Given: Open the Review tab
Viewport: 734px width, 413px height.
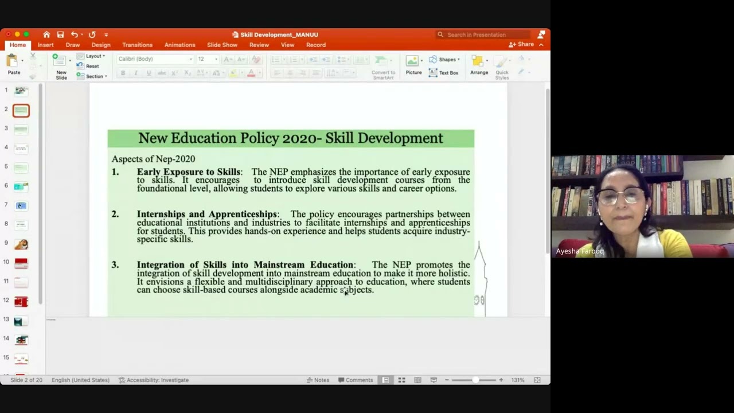Looking at the screenshot, I should pos(259,45).
